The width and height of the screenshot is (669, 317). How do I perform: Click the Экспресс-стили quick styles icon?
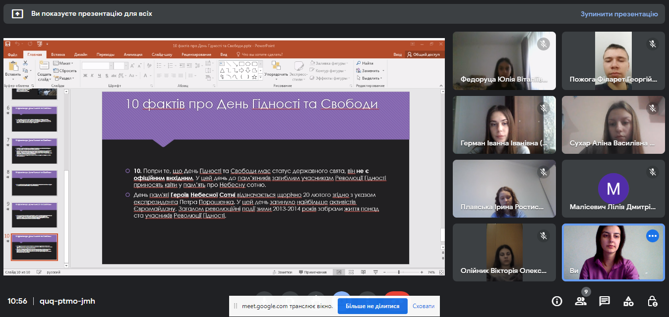(299, 66)
